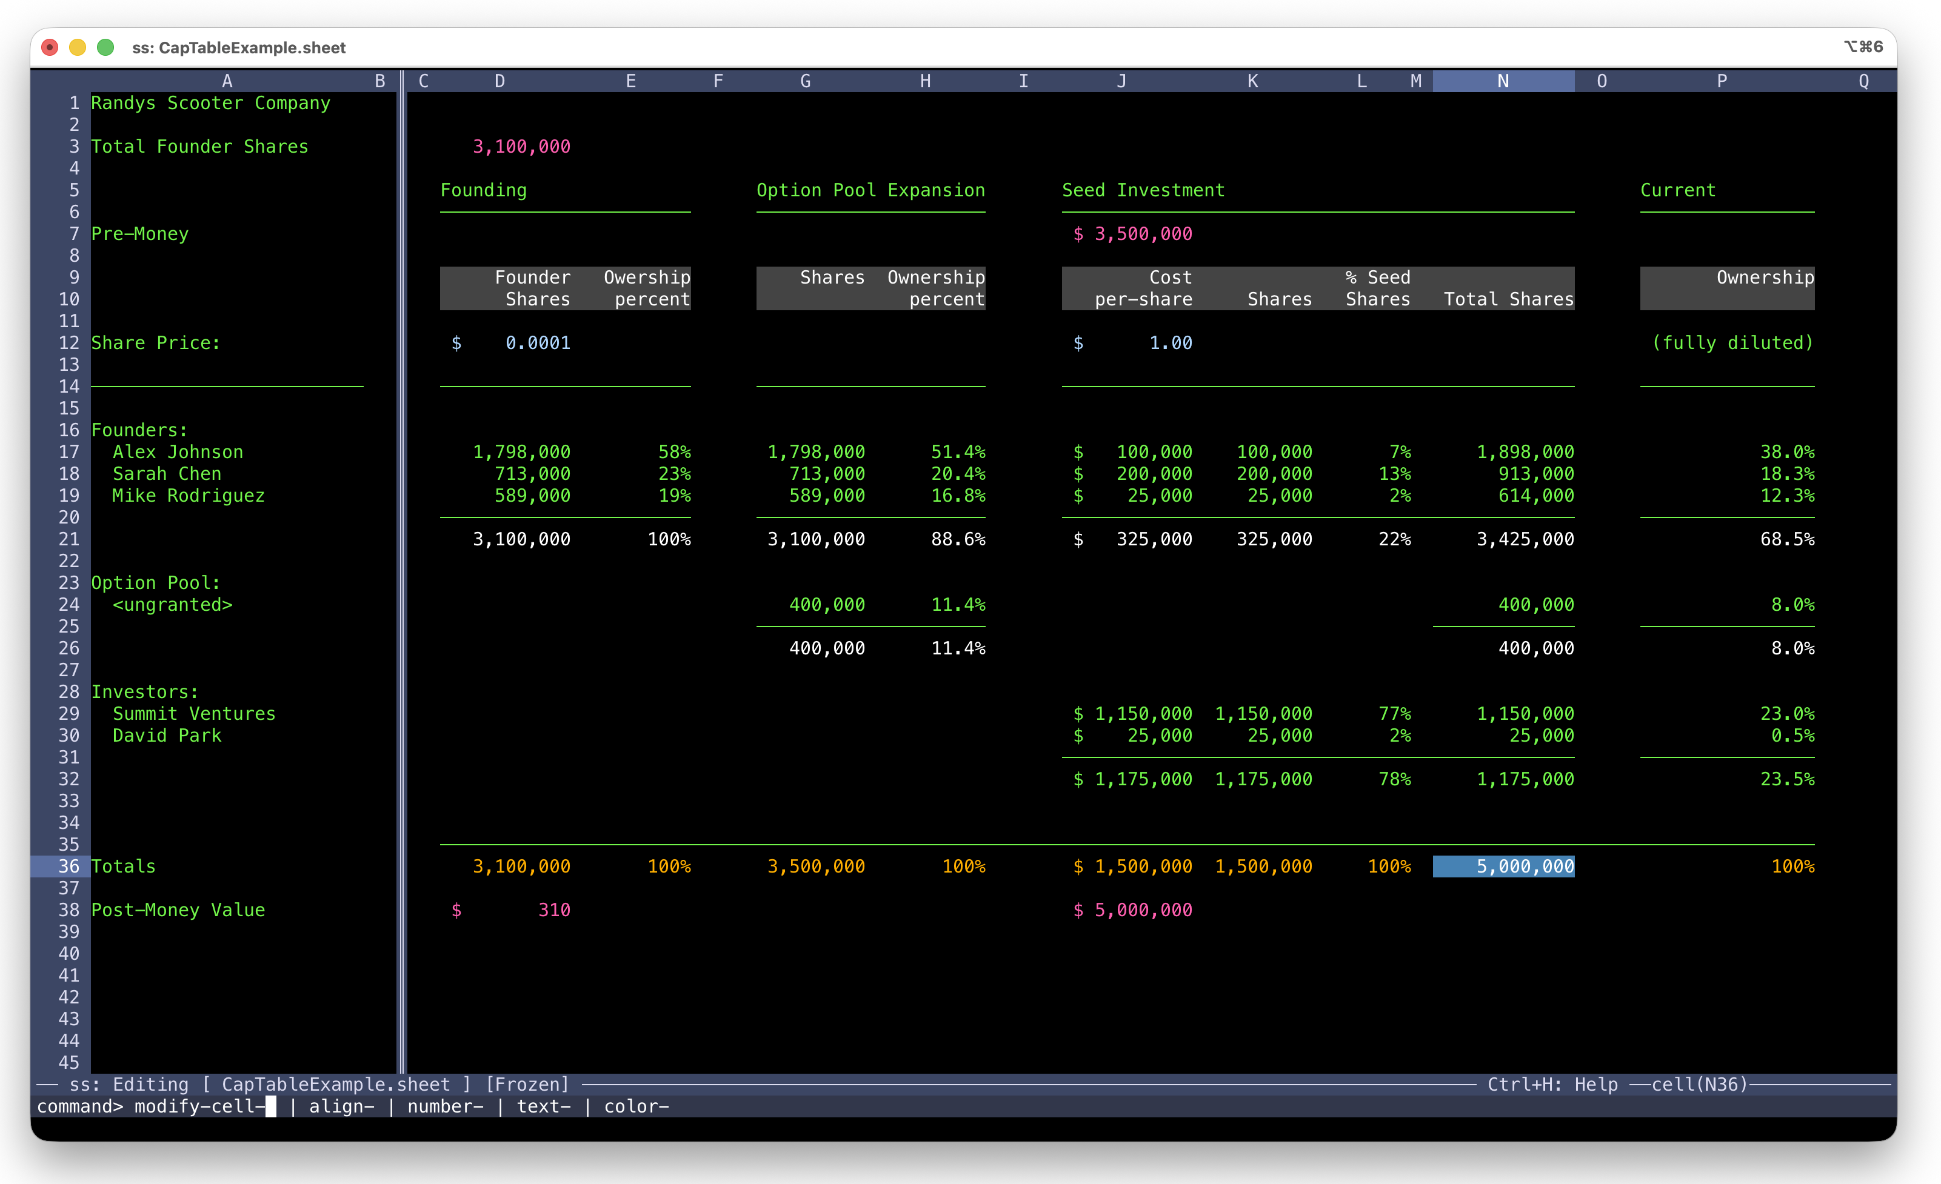Screen dimensions: 1941x1184
Task: Zoom the window with green traffic light
Action: (x=105, y=47)
